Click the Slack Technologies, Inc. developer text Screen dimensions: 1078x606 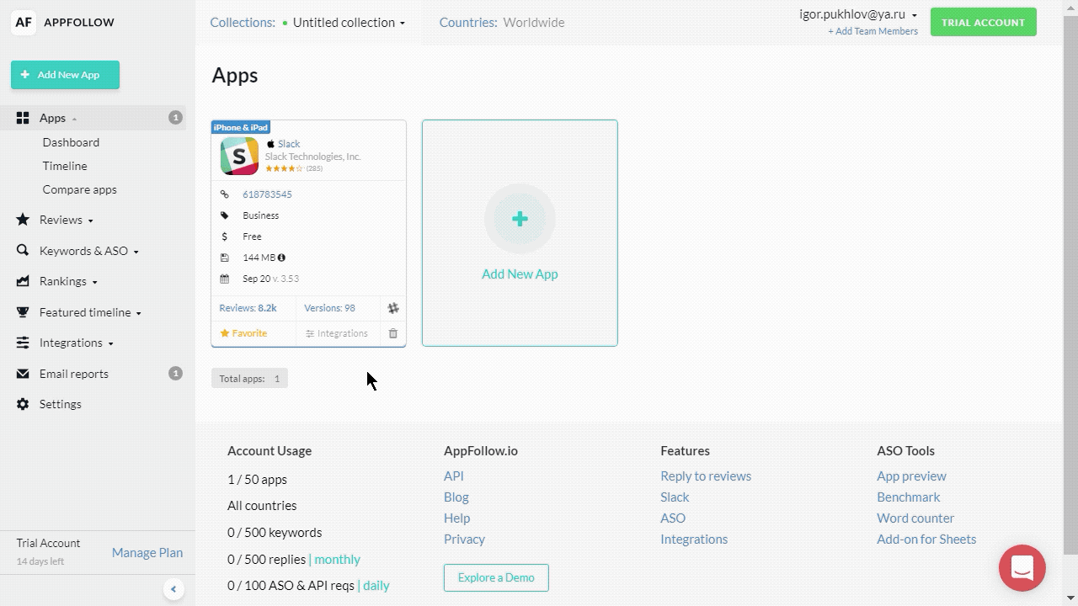(x=313, y=157)
